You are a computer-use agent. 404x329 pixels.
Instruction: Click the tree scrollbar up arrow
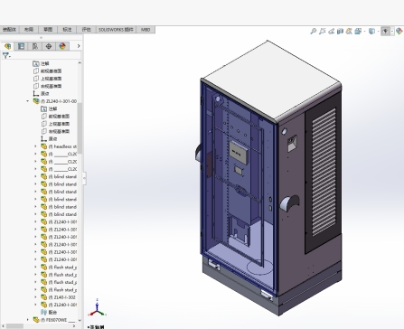click(80, 63)
